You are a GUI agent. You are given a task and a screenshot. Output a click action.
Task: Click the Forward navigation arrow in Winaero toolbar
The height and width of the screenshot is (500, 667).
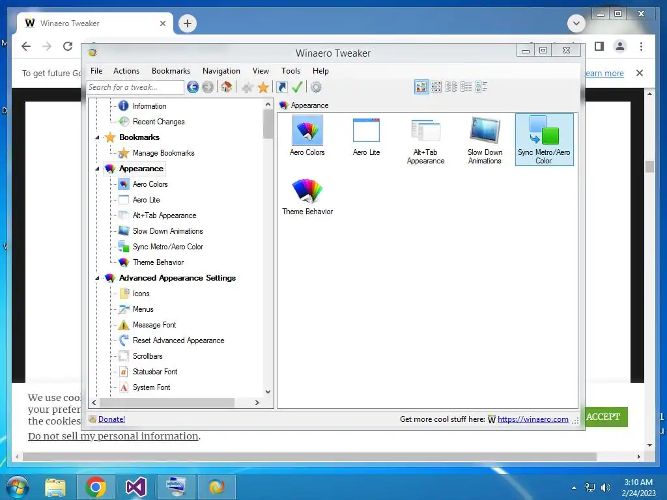point(208,87)
